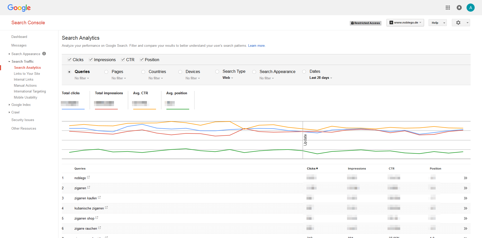
Task: Toggle the Position checkbox off
Action: (x=142, y=59)
